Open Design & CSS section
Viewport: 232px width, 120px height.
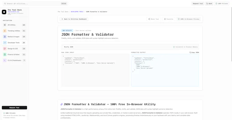[14, 49]
